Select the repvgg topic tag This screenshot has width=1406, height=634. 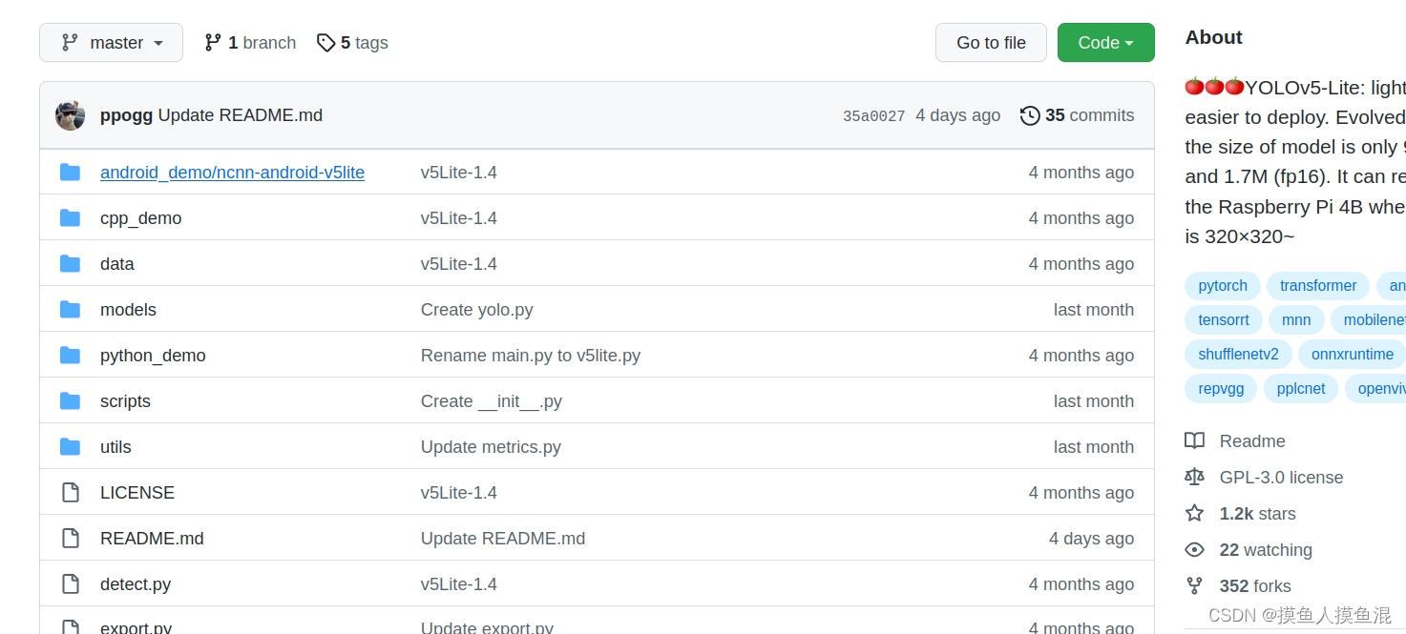[x=1221, y=389]
